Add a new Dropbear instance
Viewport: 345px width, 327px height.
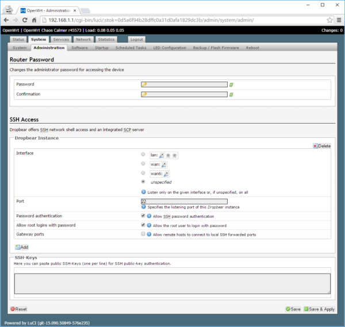point(21,247)
